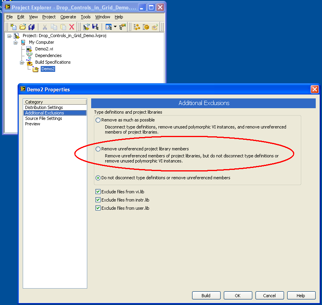Click the Dependencies node icon

[x=29, y=55]
